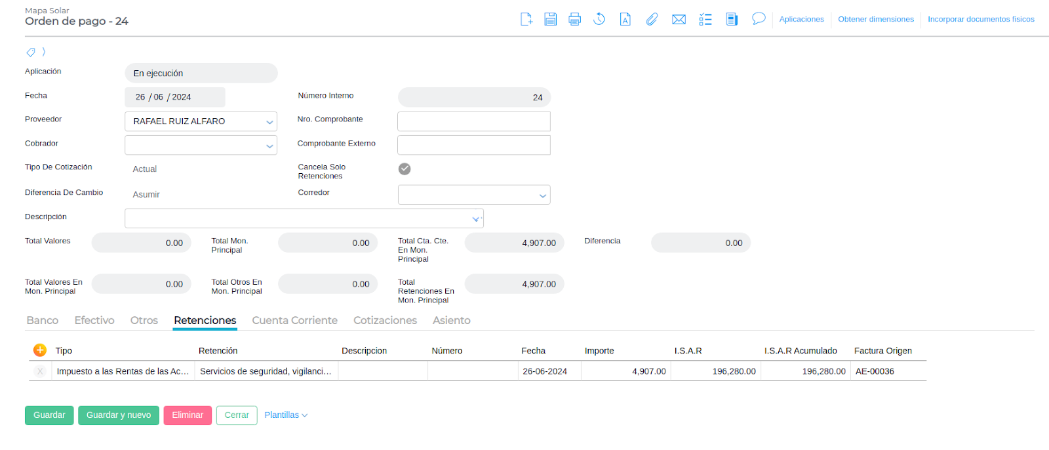This screenshot has width=1049, height=450.
Task: Add a retention row with plus icon
Action: point(40,350)
